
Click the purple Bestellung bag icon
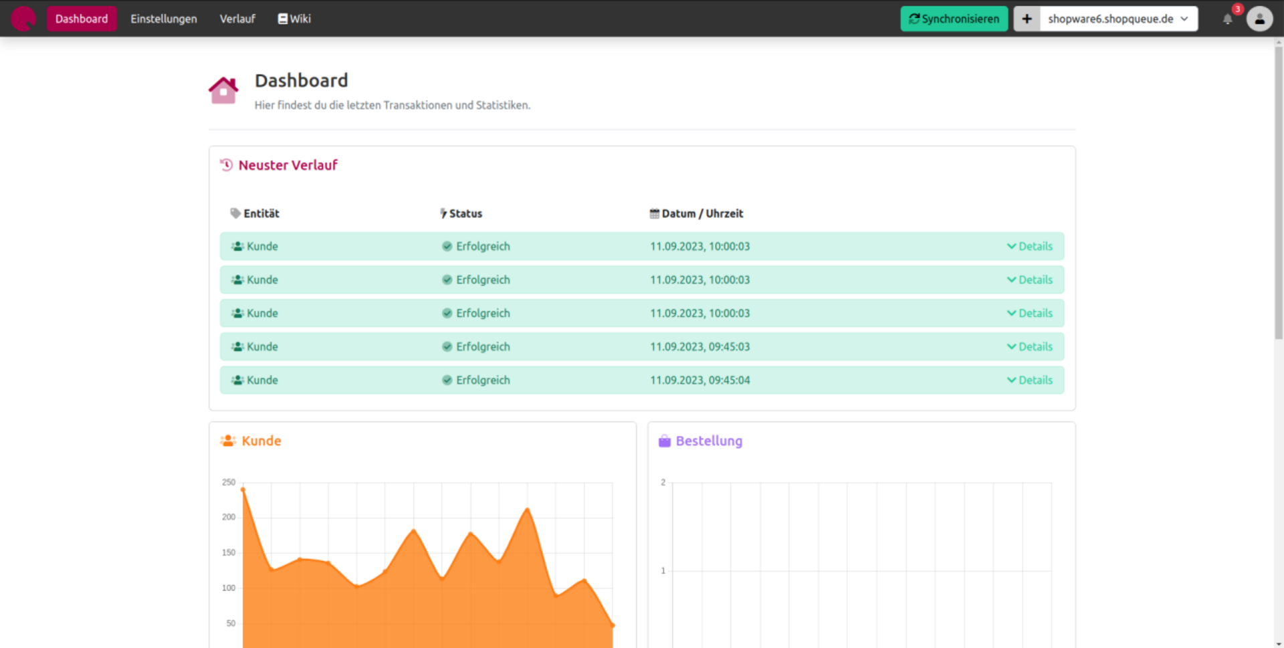(664, 441)
